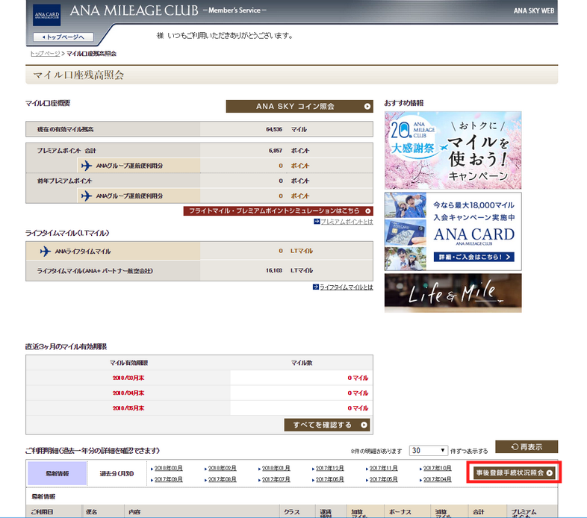Click the 前年プレミアムポイント label

coord(64,181)
